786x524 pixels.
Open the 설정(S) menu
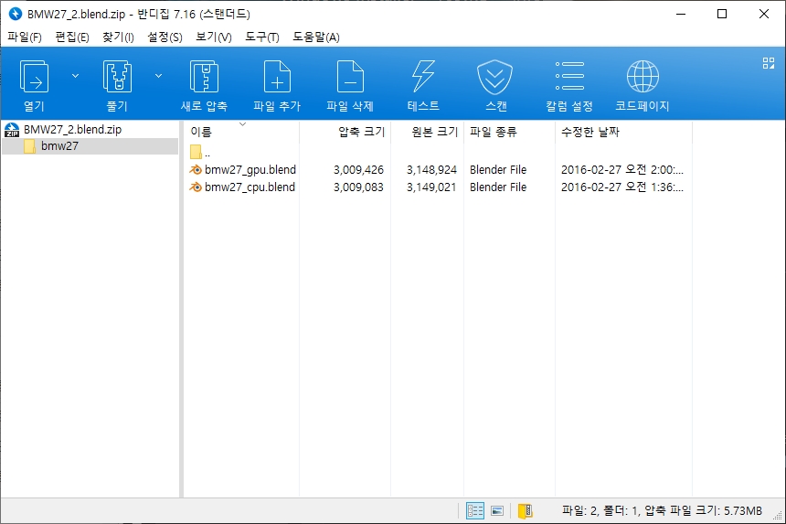pyautogui.click(x=165, y=37)
